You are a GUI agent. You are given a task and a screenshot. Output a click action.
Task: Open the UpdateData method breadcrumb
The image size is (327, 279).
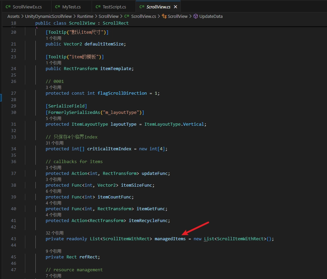coord(211,16)
